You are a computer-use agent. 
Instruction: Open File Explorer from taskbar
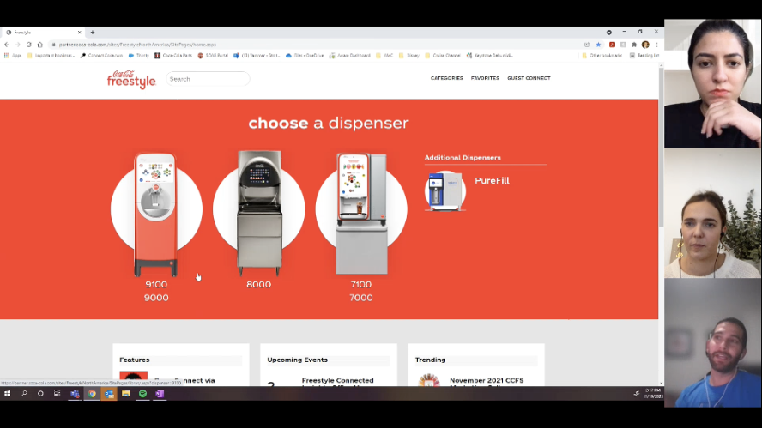tap(126, 394)
